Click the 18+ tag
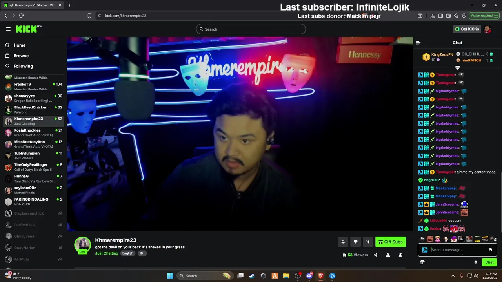 142,253
